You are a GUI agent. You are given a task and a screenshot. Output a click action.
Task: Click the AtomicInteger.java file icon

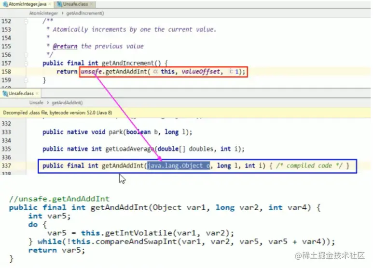[5, 4]
